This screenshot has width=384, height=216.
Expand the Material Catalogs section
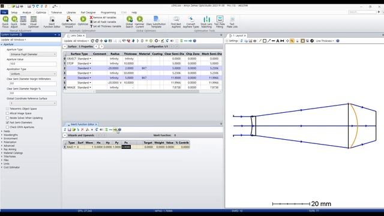tap(2, 153)
